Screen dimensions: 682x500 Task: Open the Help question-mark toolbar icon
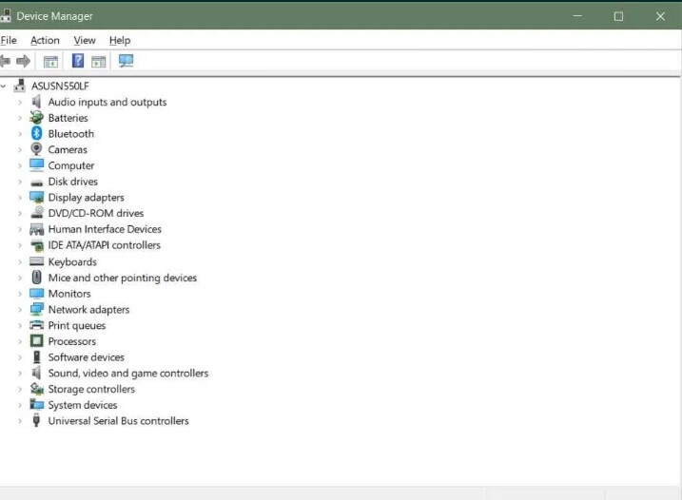[78, 61]
